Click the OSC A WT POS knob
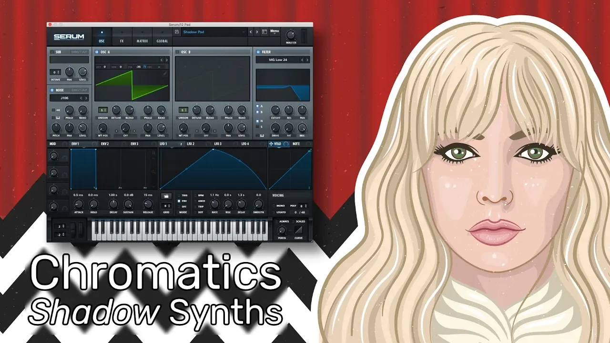Image resolution: width=610 pixels, height=343 pixels. click(x=102, y=127)
